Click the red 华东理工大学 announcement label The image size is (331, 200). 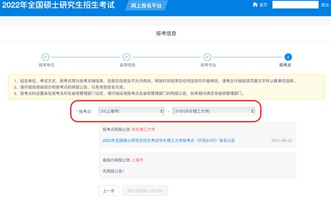(143, 129)
